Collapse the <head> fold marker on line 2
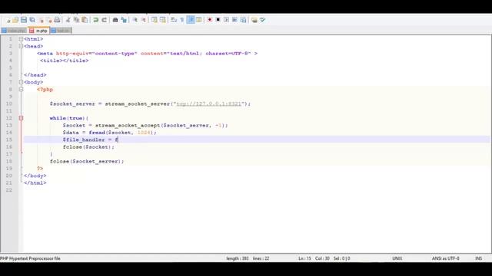Viewport: 492px width, 276px height. pyautogui.click(x=21, y=46)
